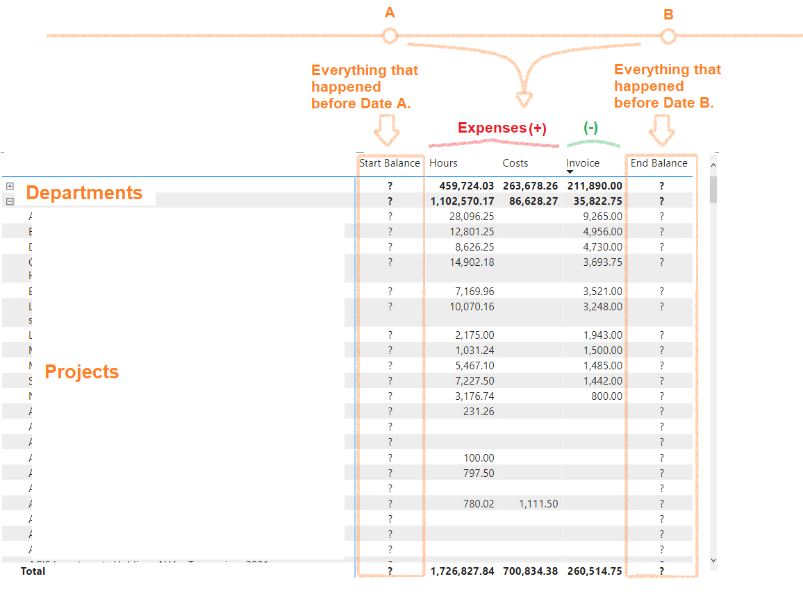The width and height of the screenshot is (803, 597).
Task: Select the 260,514.75 total invoice cell
Action: [x=595, y=571]
